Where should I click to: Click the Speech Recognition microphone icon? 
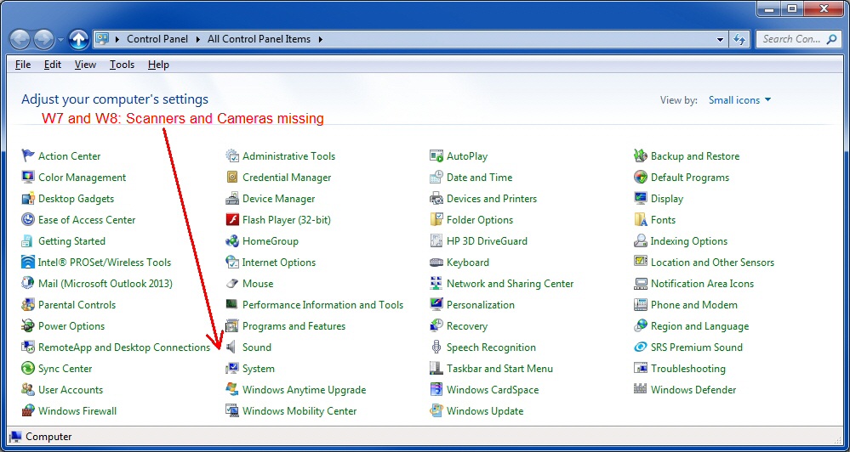point(436,347)
